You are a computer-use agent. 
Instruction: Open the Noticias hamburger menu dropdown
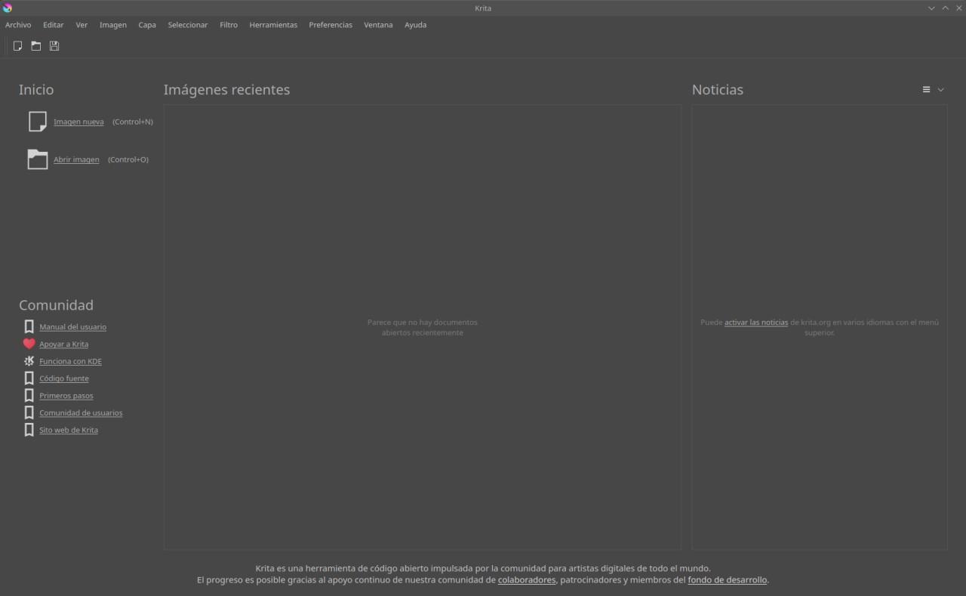[932, 90]
